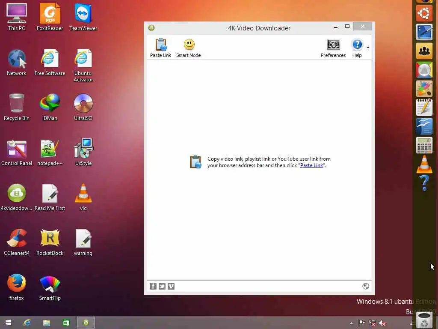This screenshot has height=329, width=438.
Task: Click the people group icon in the dock
Action: (x=424, y=51)
